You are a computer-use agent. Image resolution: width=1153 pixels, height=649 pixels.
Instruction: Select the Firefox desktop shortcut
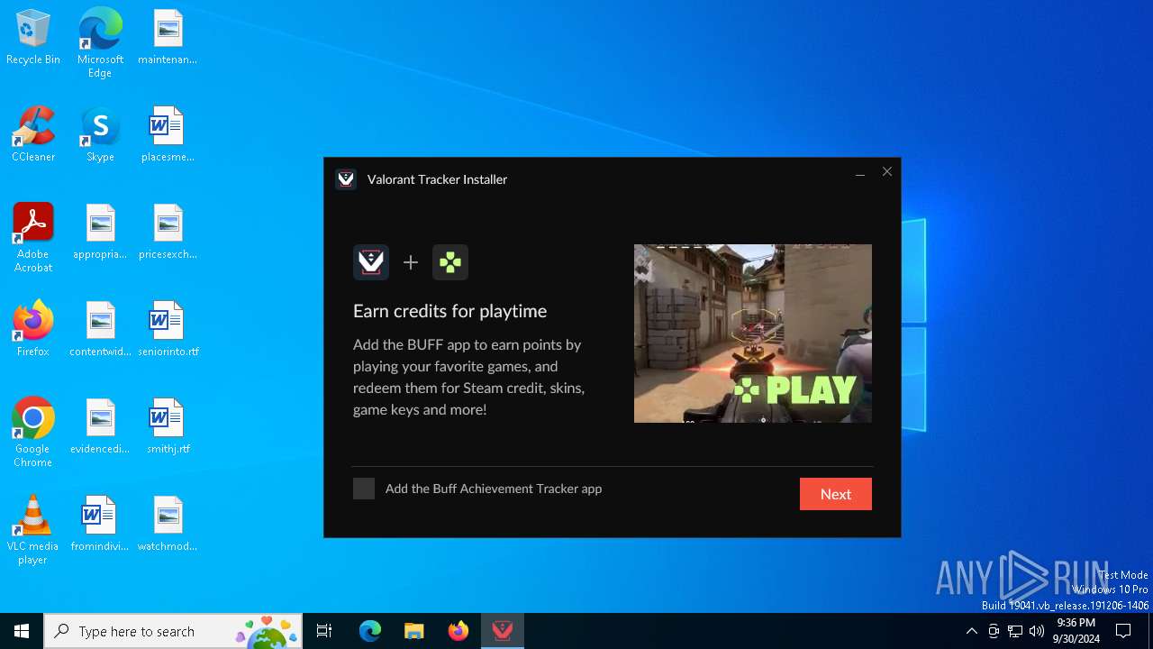click(x=33, y=330)
